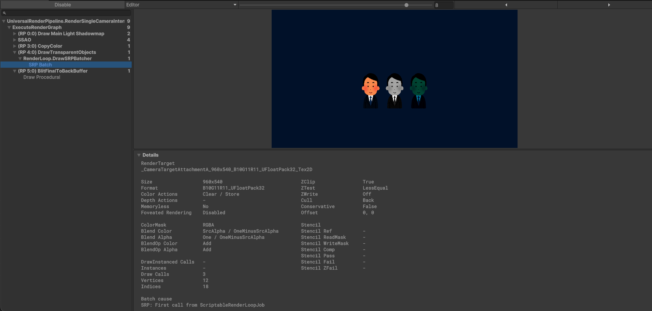Click the Conservative value False
652x311 pixels.
click(x=370, y=207)
